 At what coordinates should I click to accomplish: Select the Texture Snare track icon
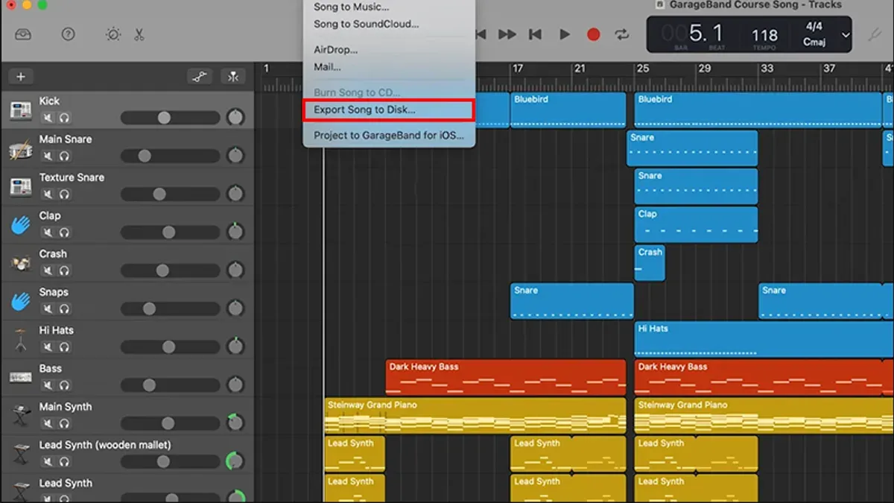20,187
